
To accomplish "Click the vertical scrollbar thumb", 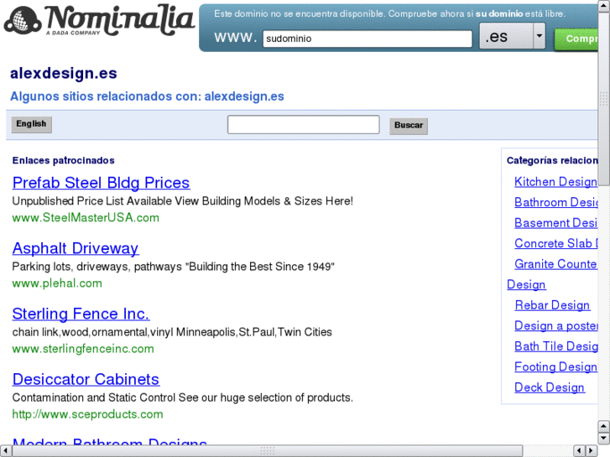I will click(x=604, y=99).
